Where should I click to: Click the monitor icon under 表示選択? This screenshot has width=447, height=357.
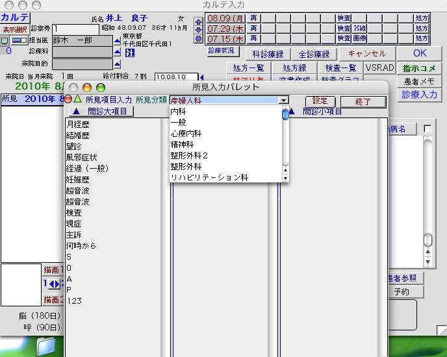point(5,42)
